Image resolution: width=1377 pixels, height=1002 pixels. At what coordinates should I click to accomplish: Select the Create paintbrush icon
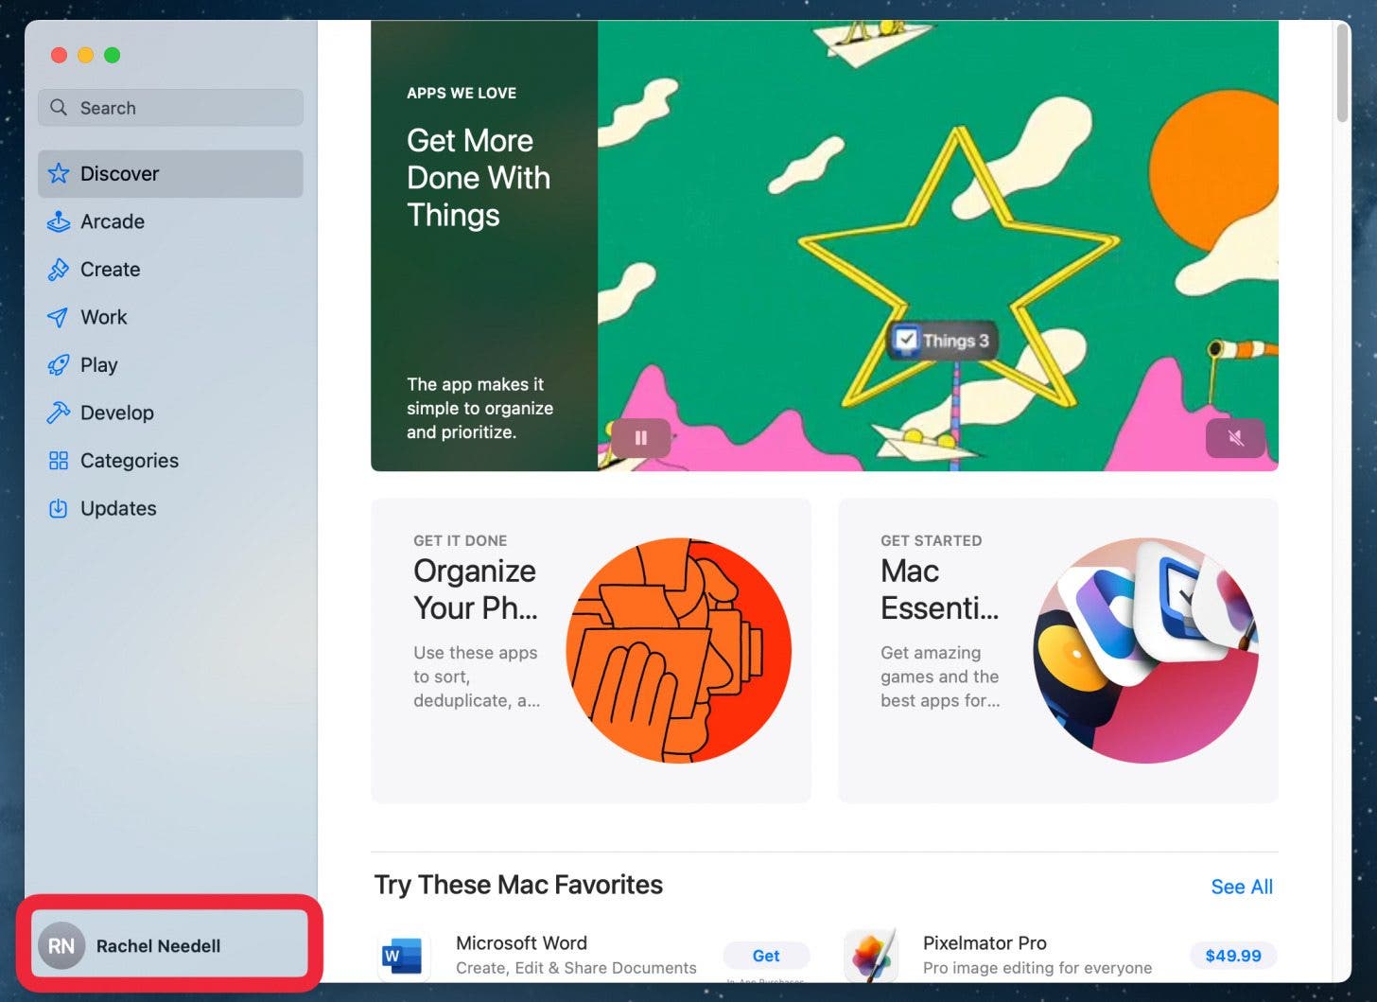tap(59, 270)
